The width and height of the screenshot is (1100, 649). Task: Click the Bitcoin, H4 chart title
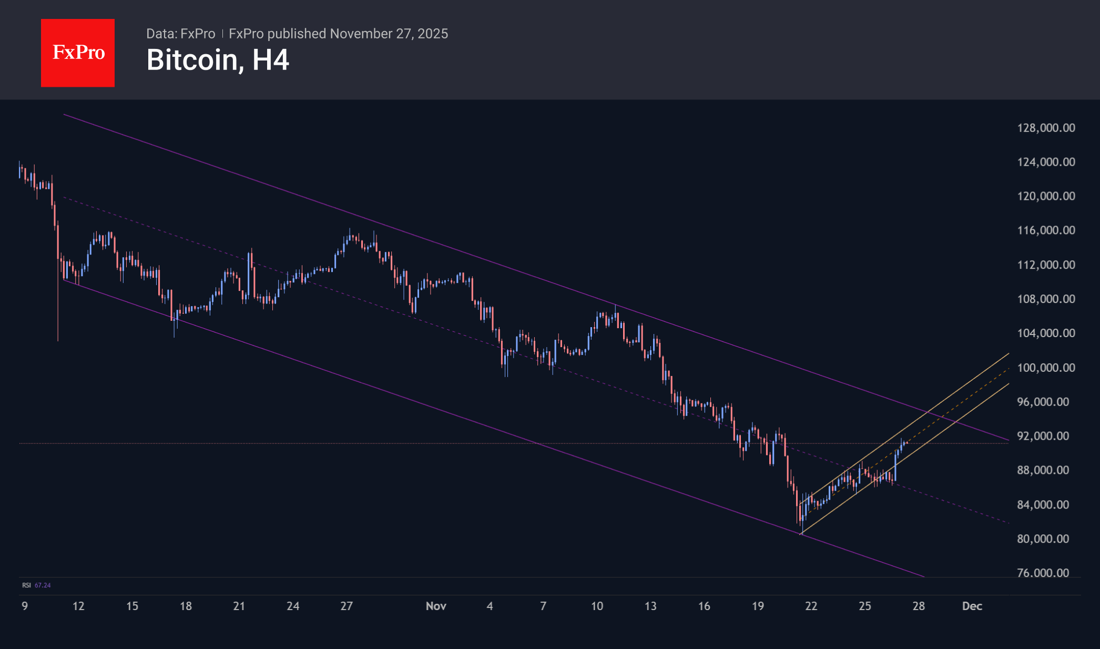click(x=217, y=60)
